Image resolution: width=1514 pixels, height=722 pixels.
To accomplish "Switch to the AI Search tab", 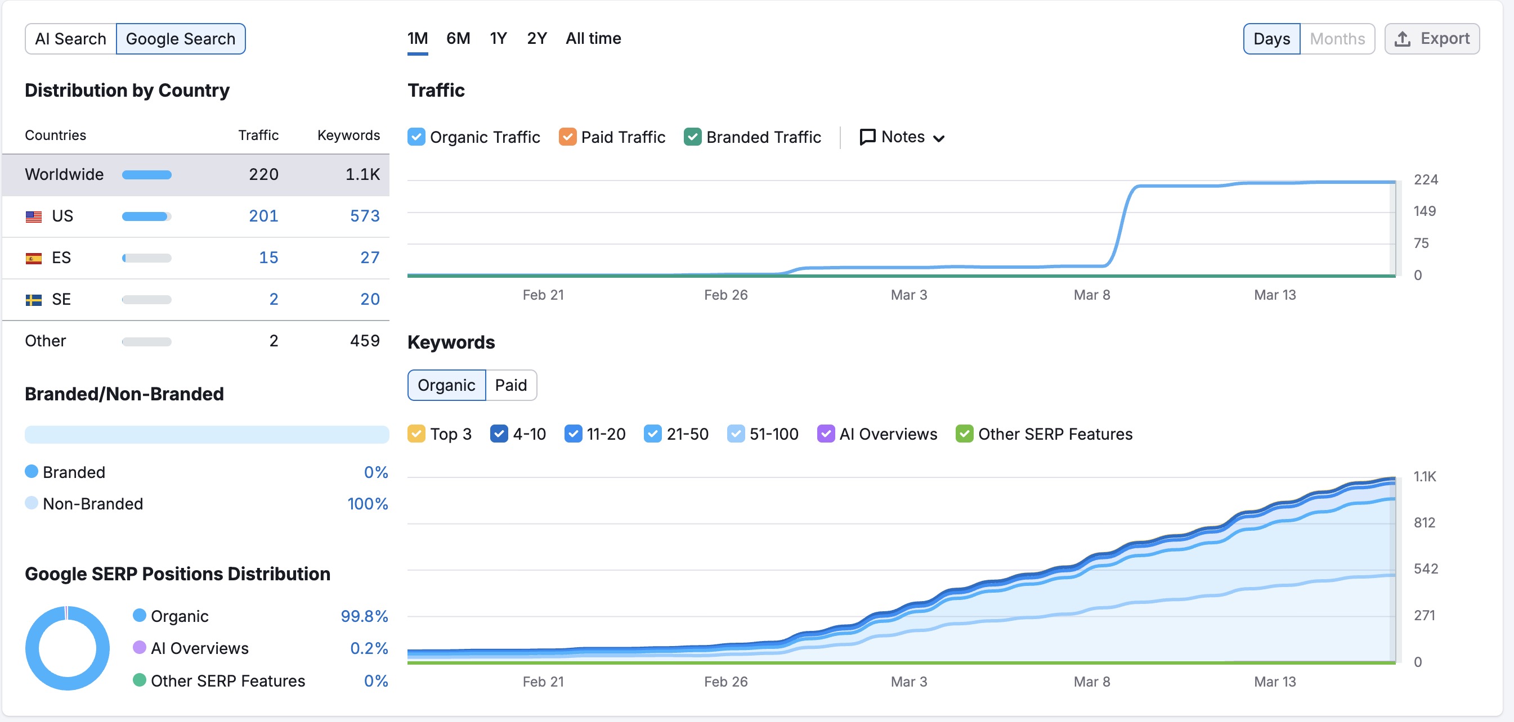I will click(70, 39).
